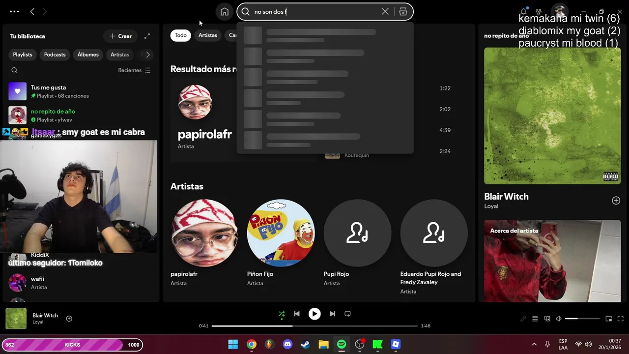Click Resultado más relevante heading

tap(204, 69)
